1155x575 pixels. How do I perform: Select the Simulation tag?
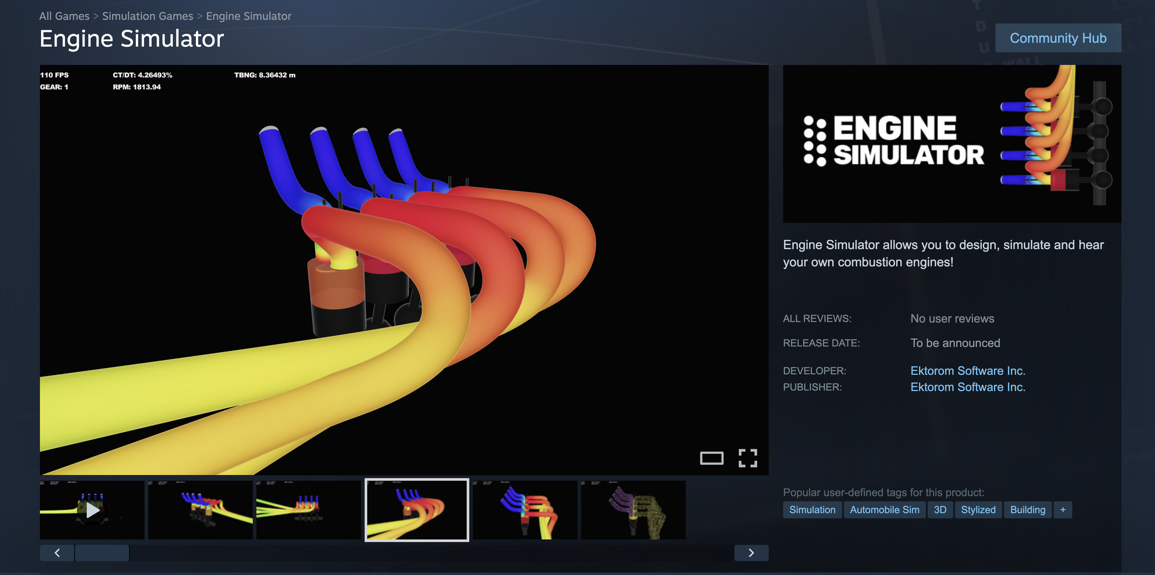coord(812,510)
